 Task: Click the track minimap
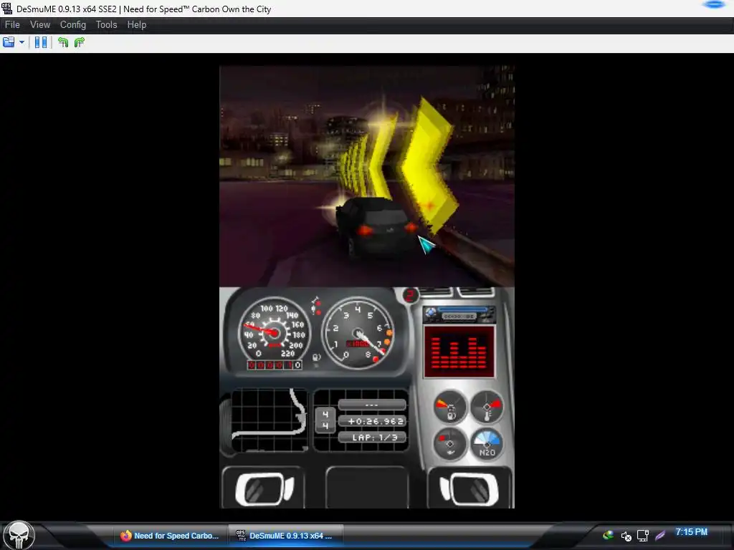point(270,420)
